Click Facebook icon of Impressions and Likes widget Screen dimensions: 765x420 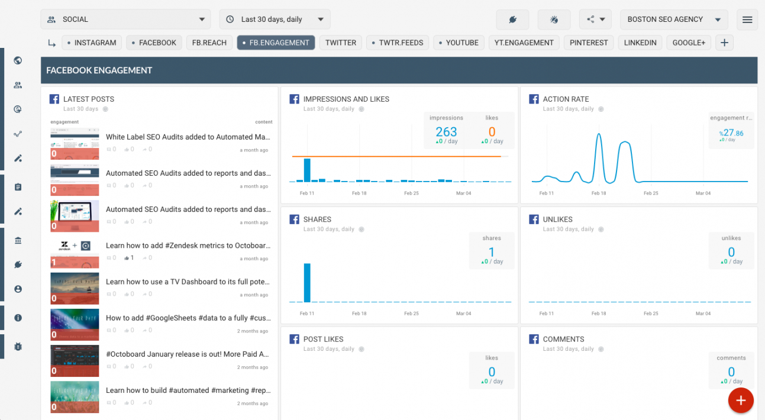[x=294, y=99]
